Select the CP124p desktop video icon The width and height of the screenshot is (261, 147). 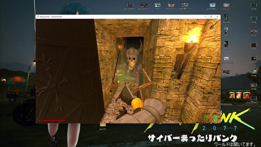pos(254,20)
